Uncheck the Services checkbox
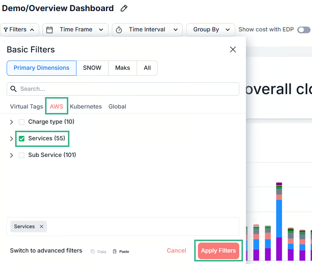This screenshot has width=312, height=264. tap(22, 139)
